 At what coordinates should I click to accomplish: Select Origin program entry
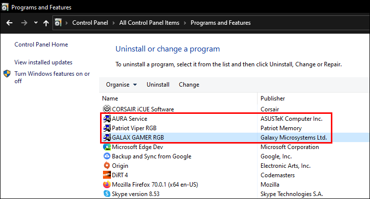pos(120,166)
